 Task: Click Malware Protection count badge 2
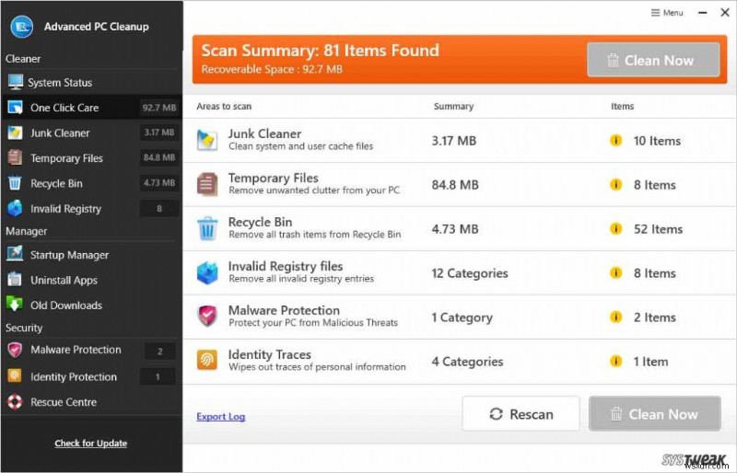159,351
